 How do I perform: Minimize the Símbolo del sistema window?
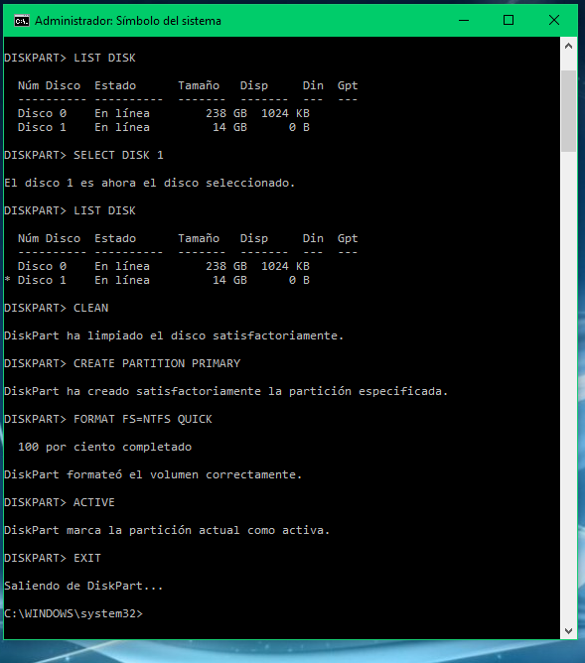(464, 20)
